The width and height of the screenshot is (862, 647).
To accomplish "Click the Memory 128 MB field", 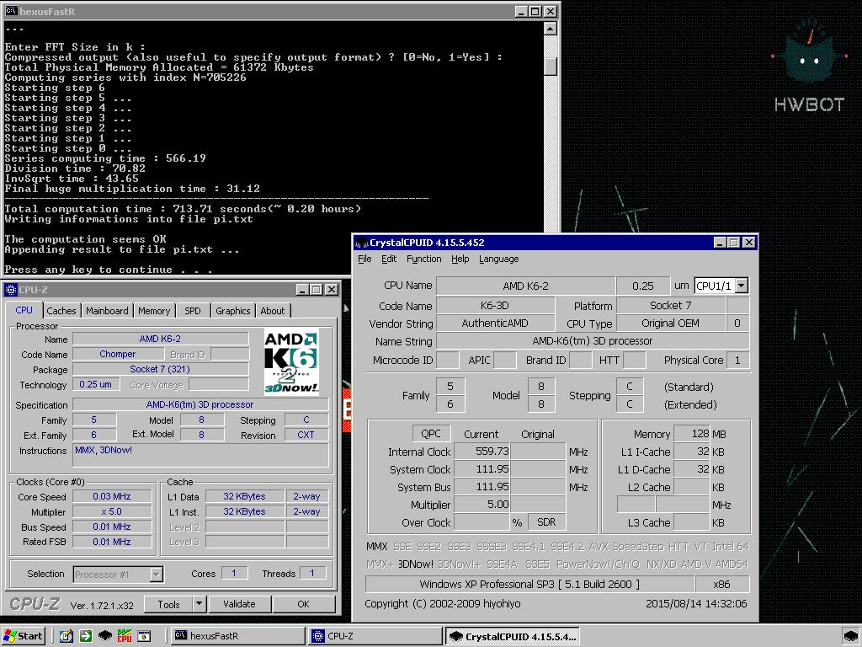I will click(x=692, y=434).
